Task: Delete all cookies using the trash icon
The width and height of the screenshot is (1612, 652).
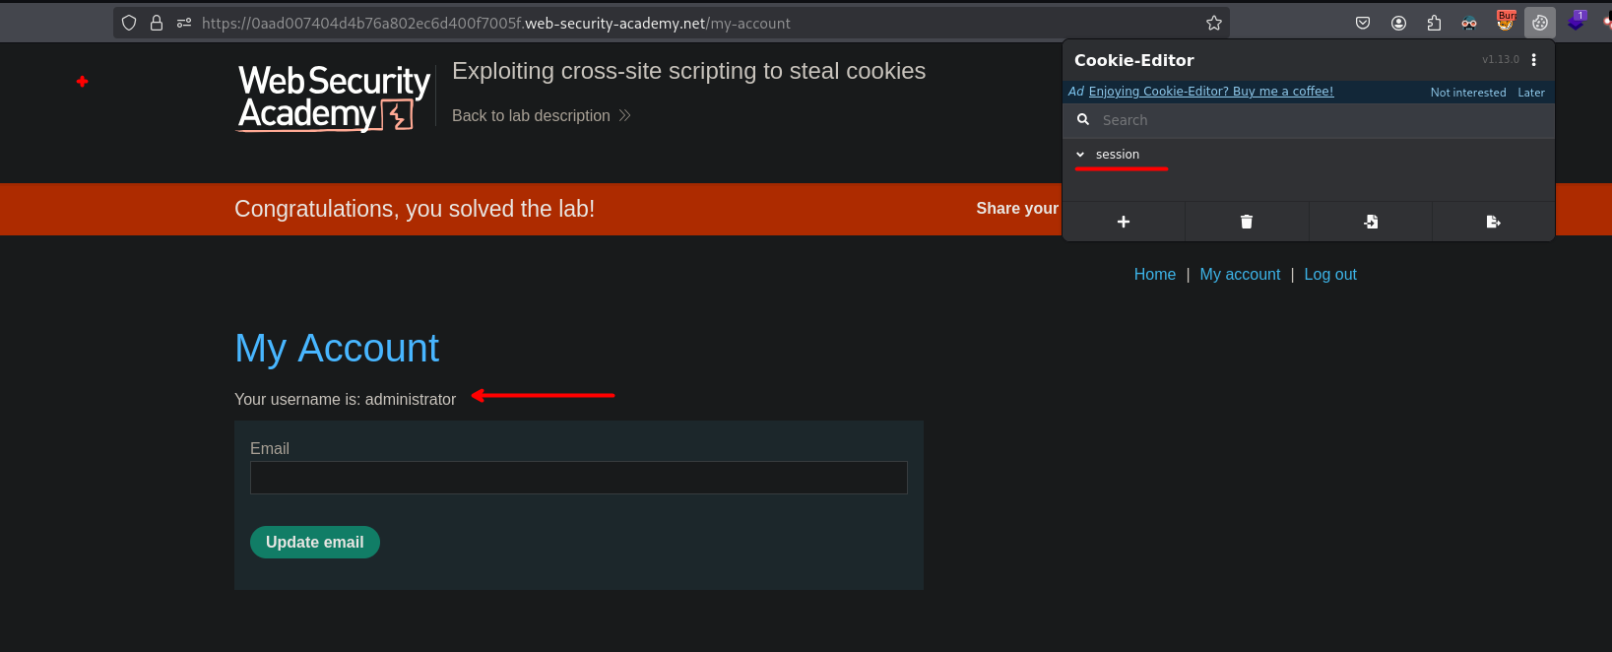Action: coord(1247,222)
